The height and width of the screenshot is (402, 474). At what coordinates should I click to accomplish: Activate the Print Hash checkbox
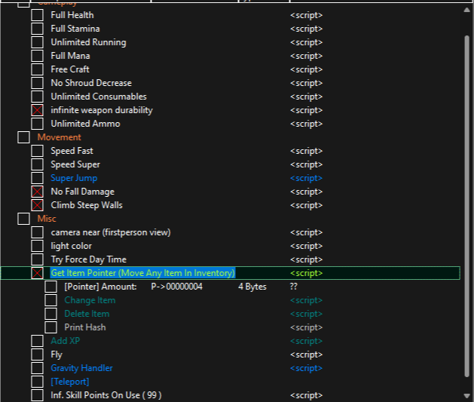(x=50, y=327)
